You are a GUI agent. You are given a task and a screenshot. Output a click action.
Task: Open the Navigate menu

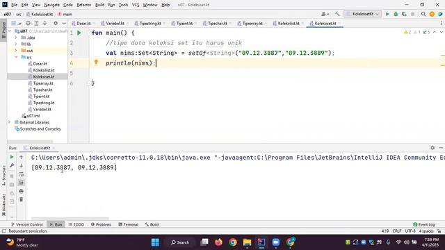pyautogui.click(x=51, y=5)
